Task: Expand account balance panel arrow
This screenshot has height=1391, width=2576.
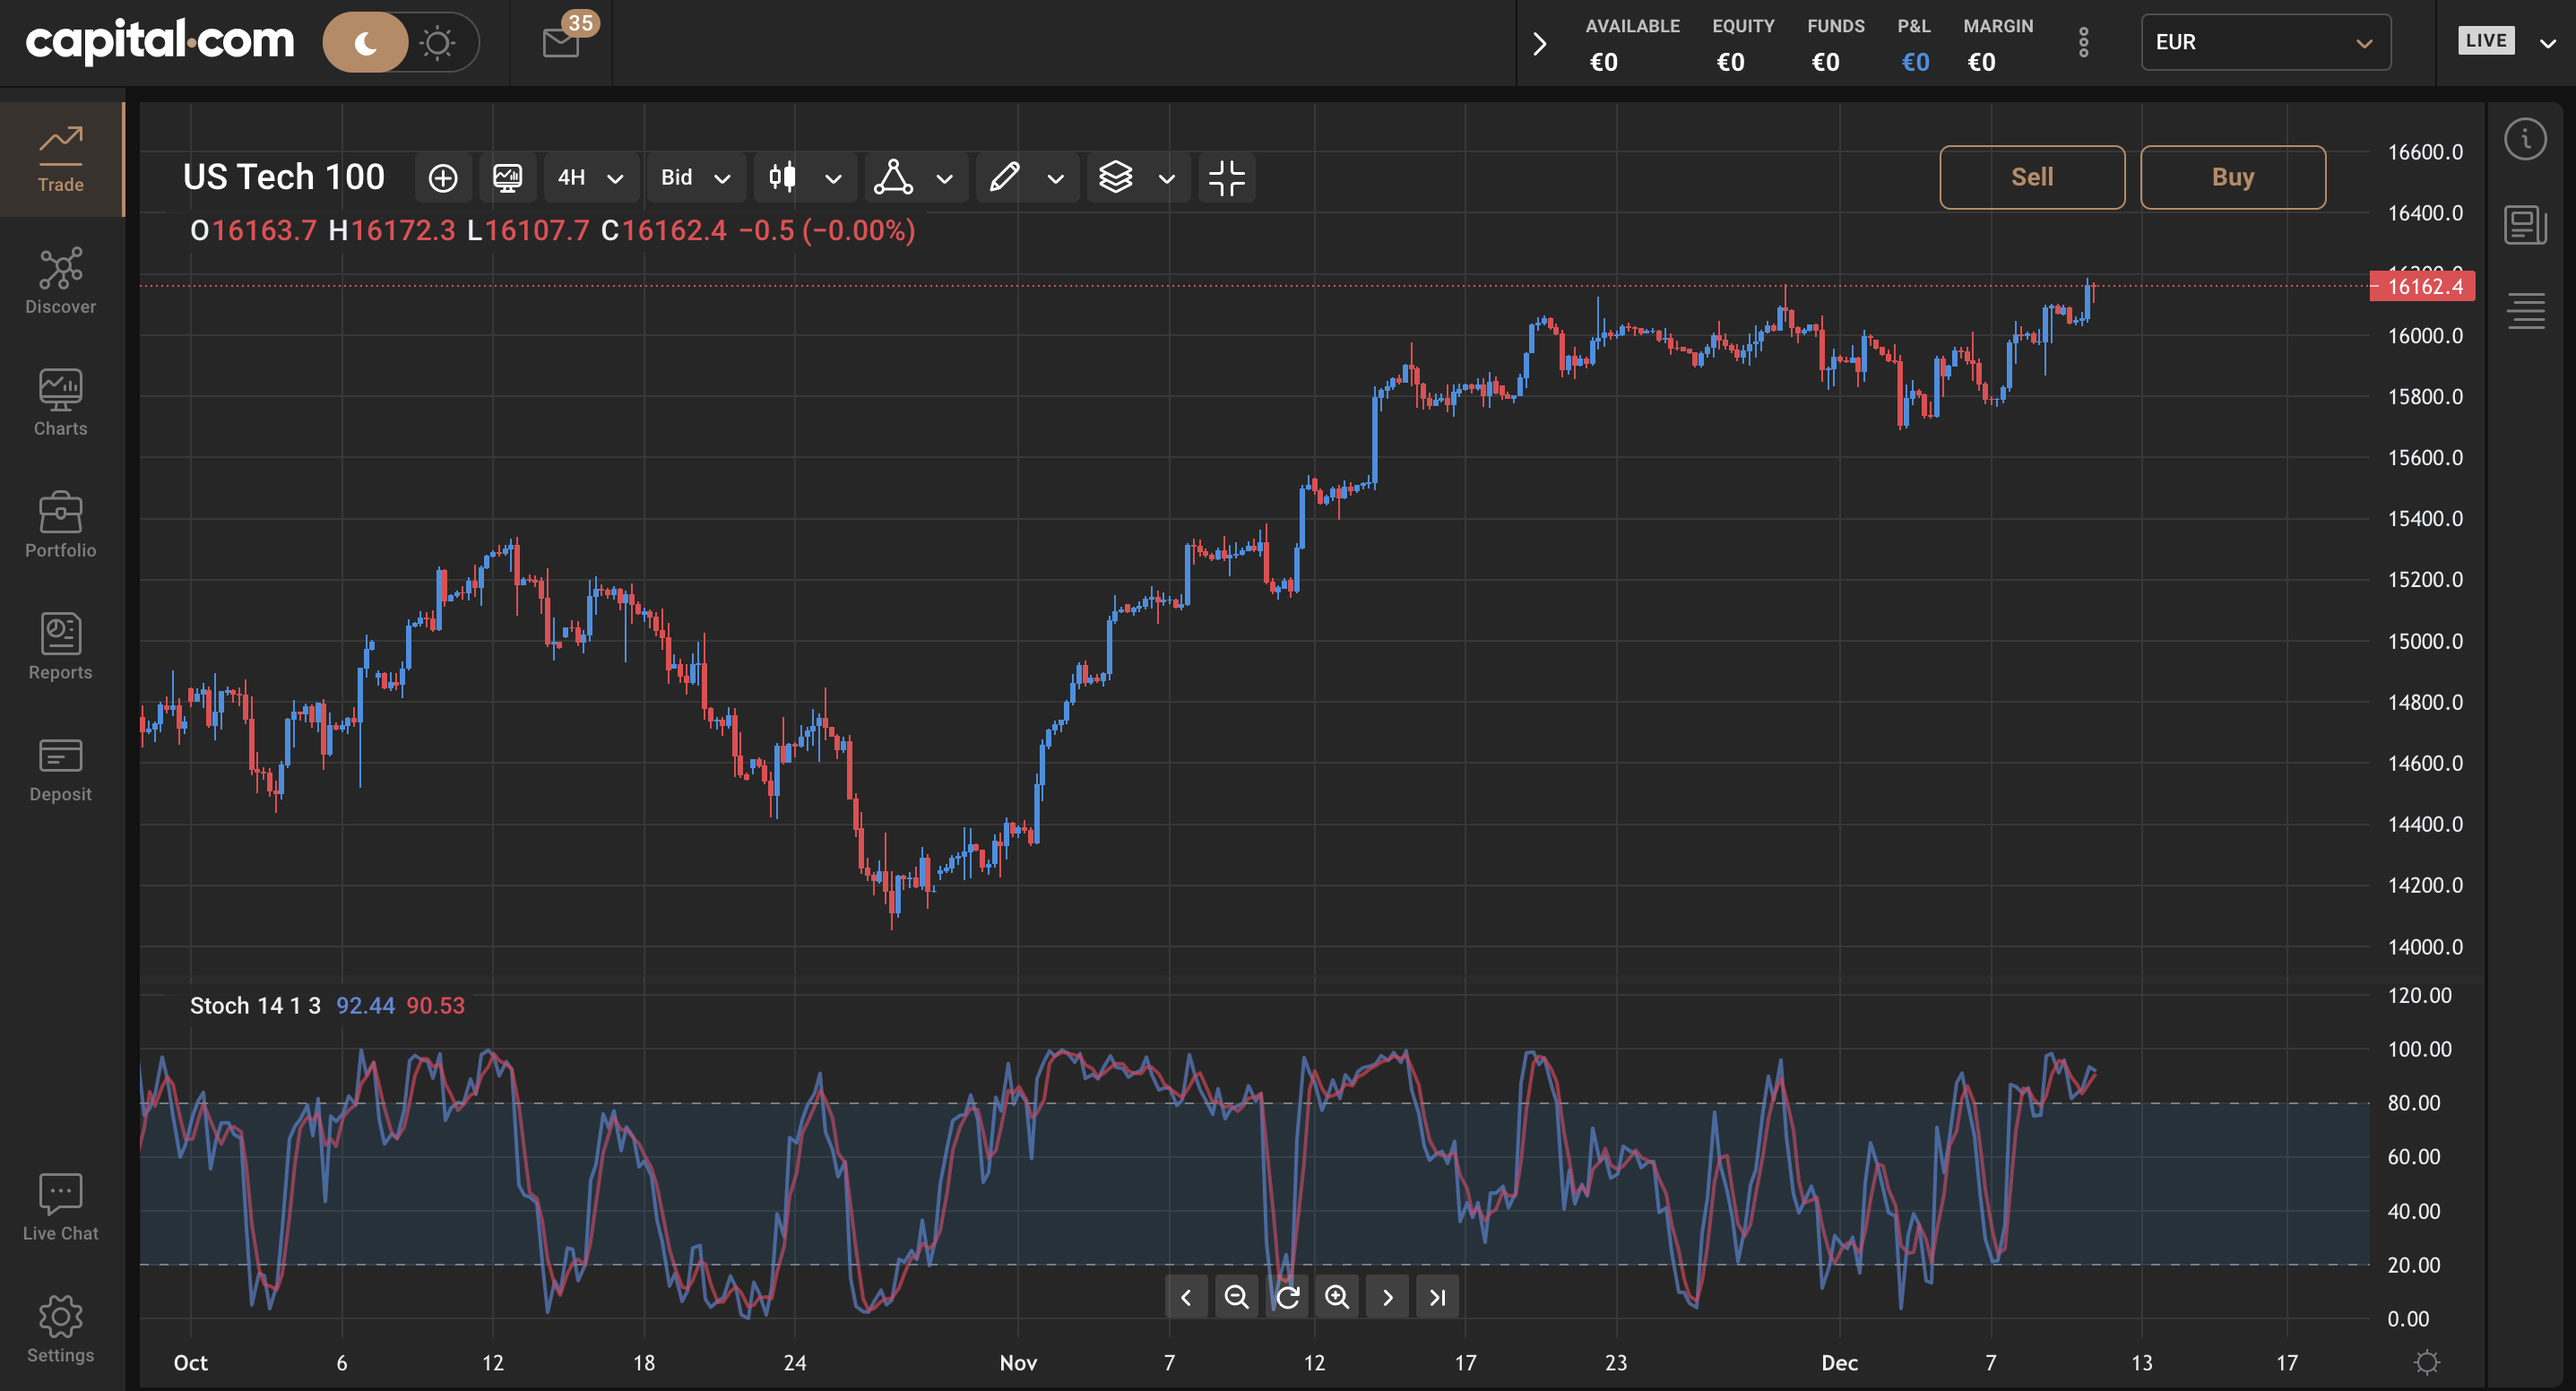Action: [1540, 43]
